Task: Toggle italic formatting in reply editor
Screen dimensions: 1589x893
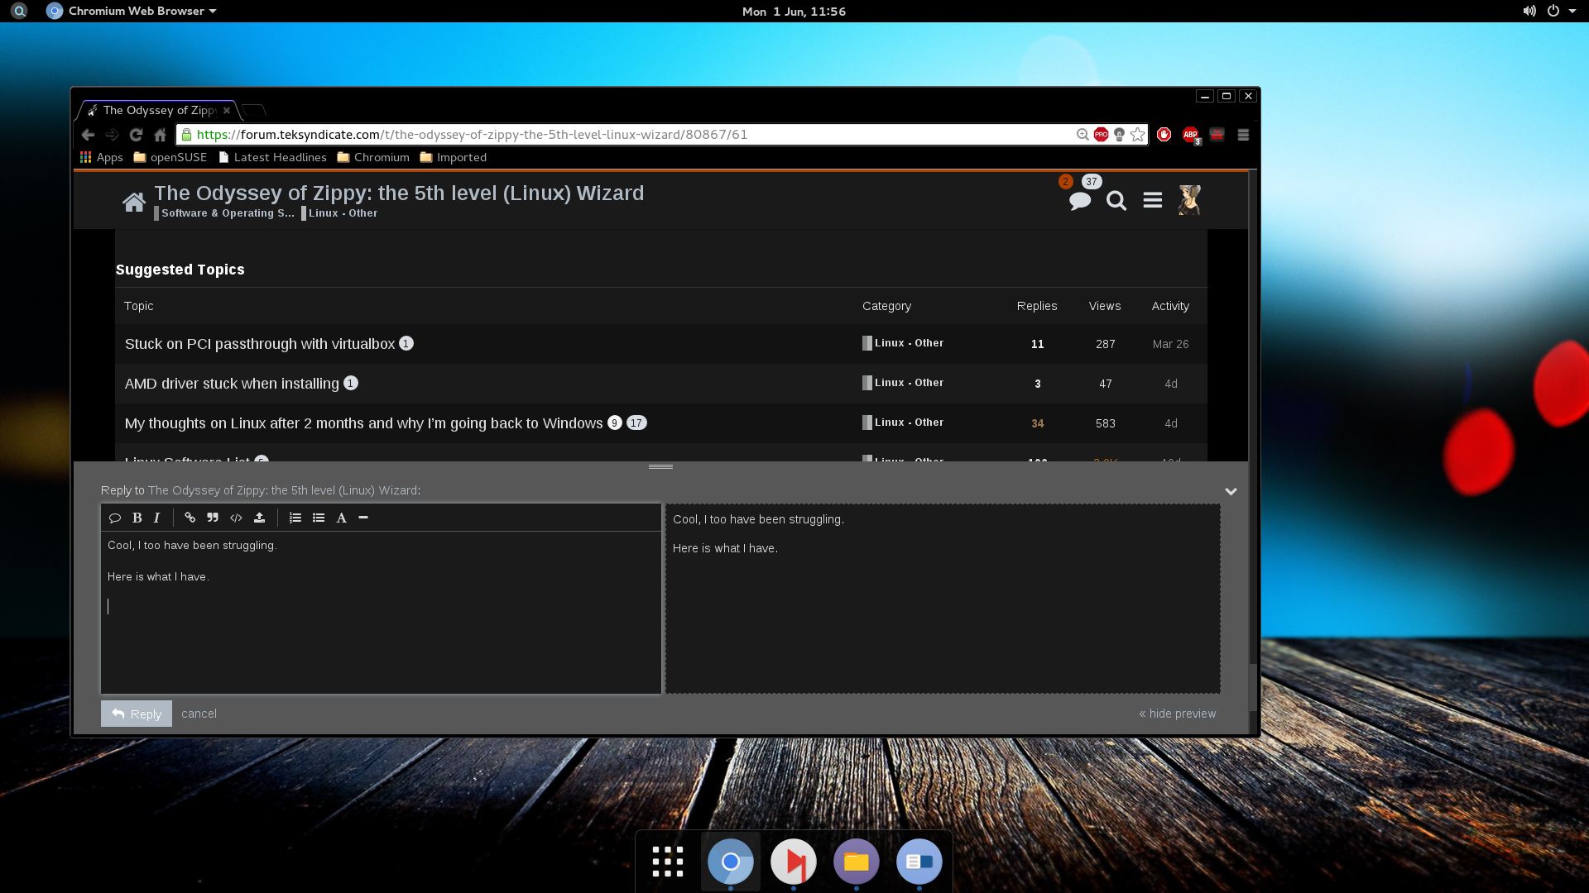Action: (156, 518)
